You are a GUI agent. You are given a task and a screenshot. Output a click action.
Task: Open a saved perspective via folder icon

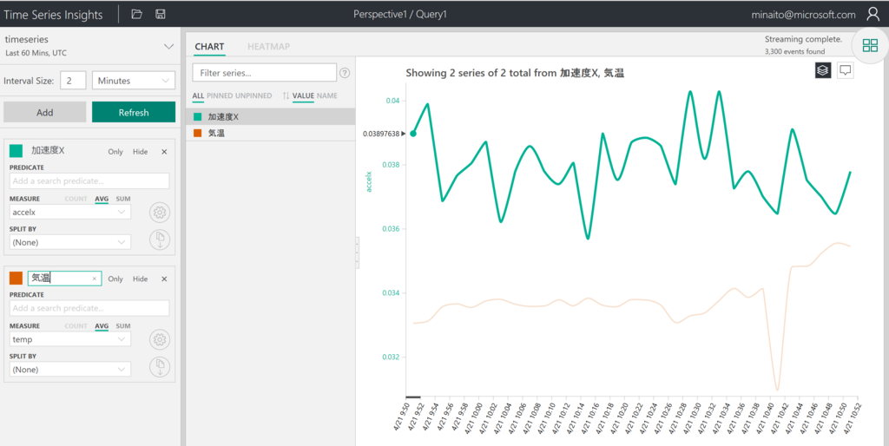136,14
